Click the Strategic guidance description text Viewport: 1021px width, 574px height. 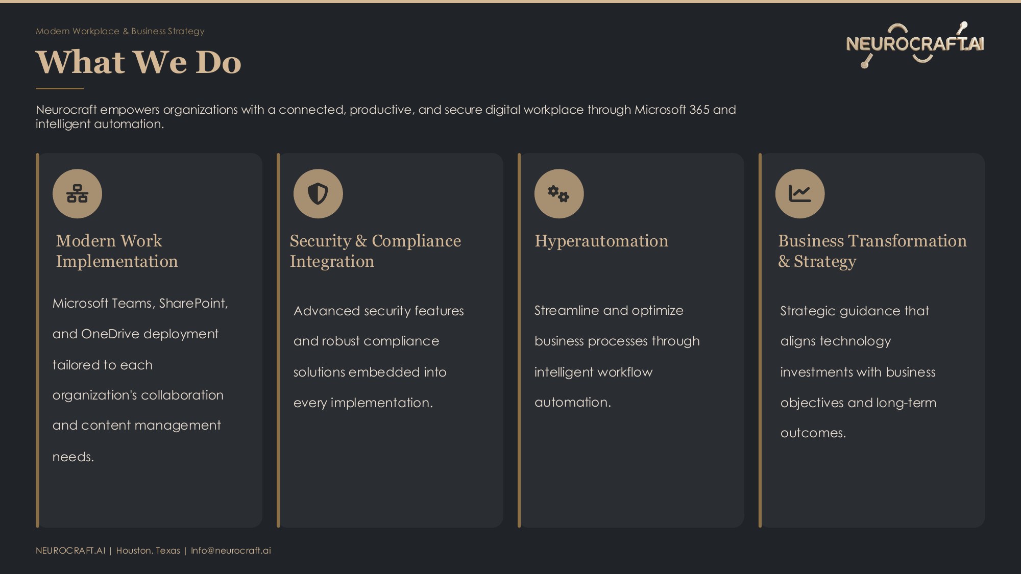858,371
